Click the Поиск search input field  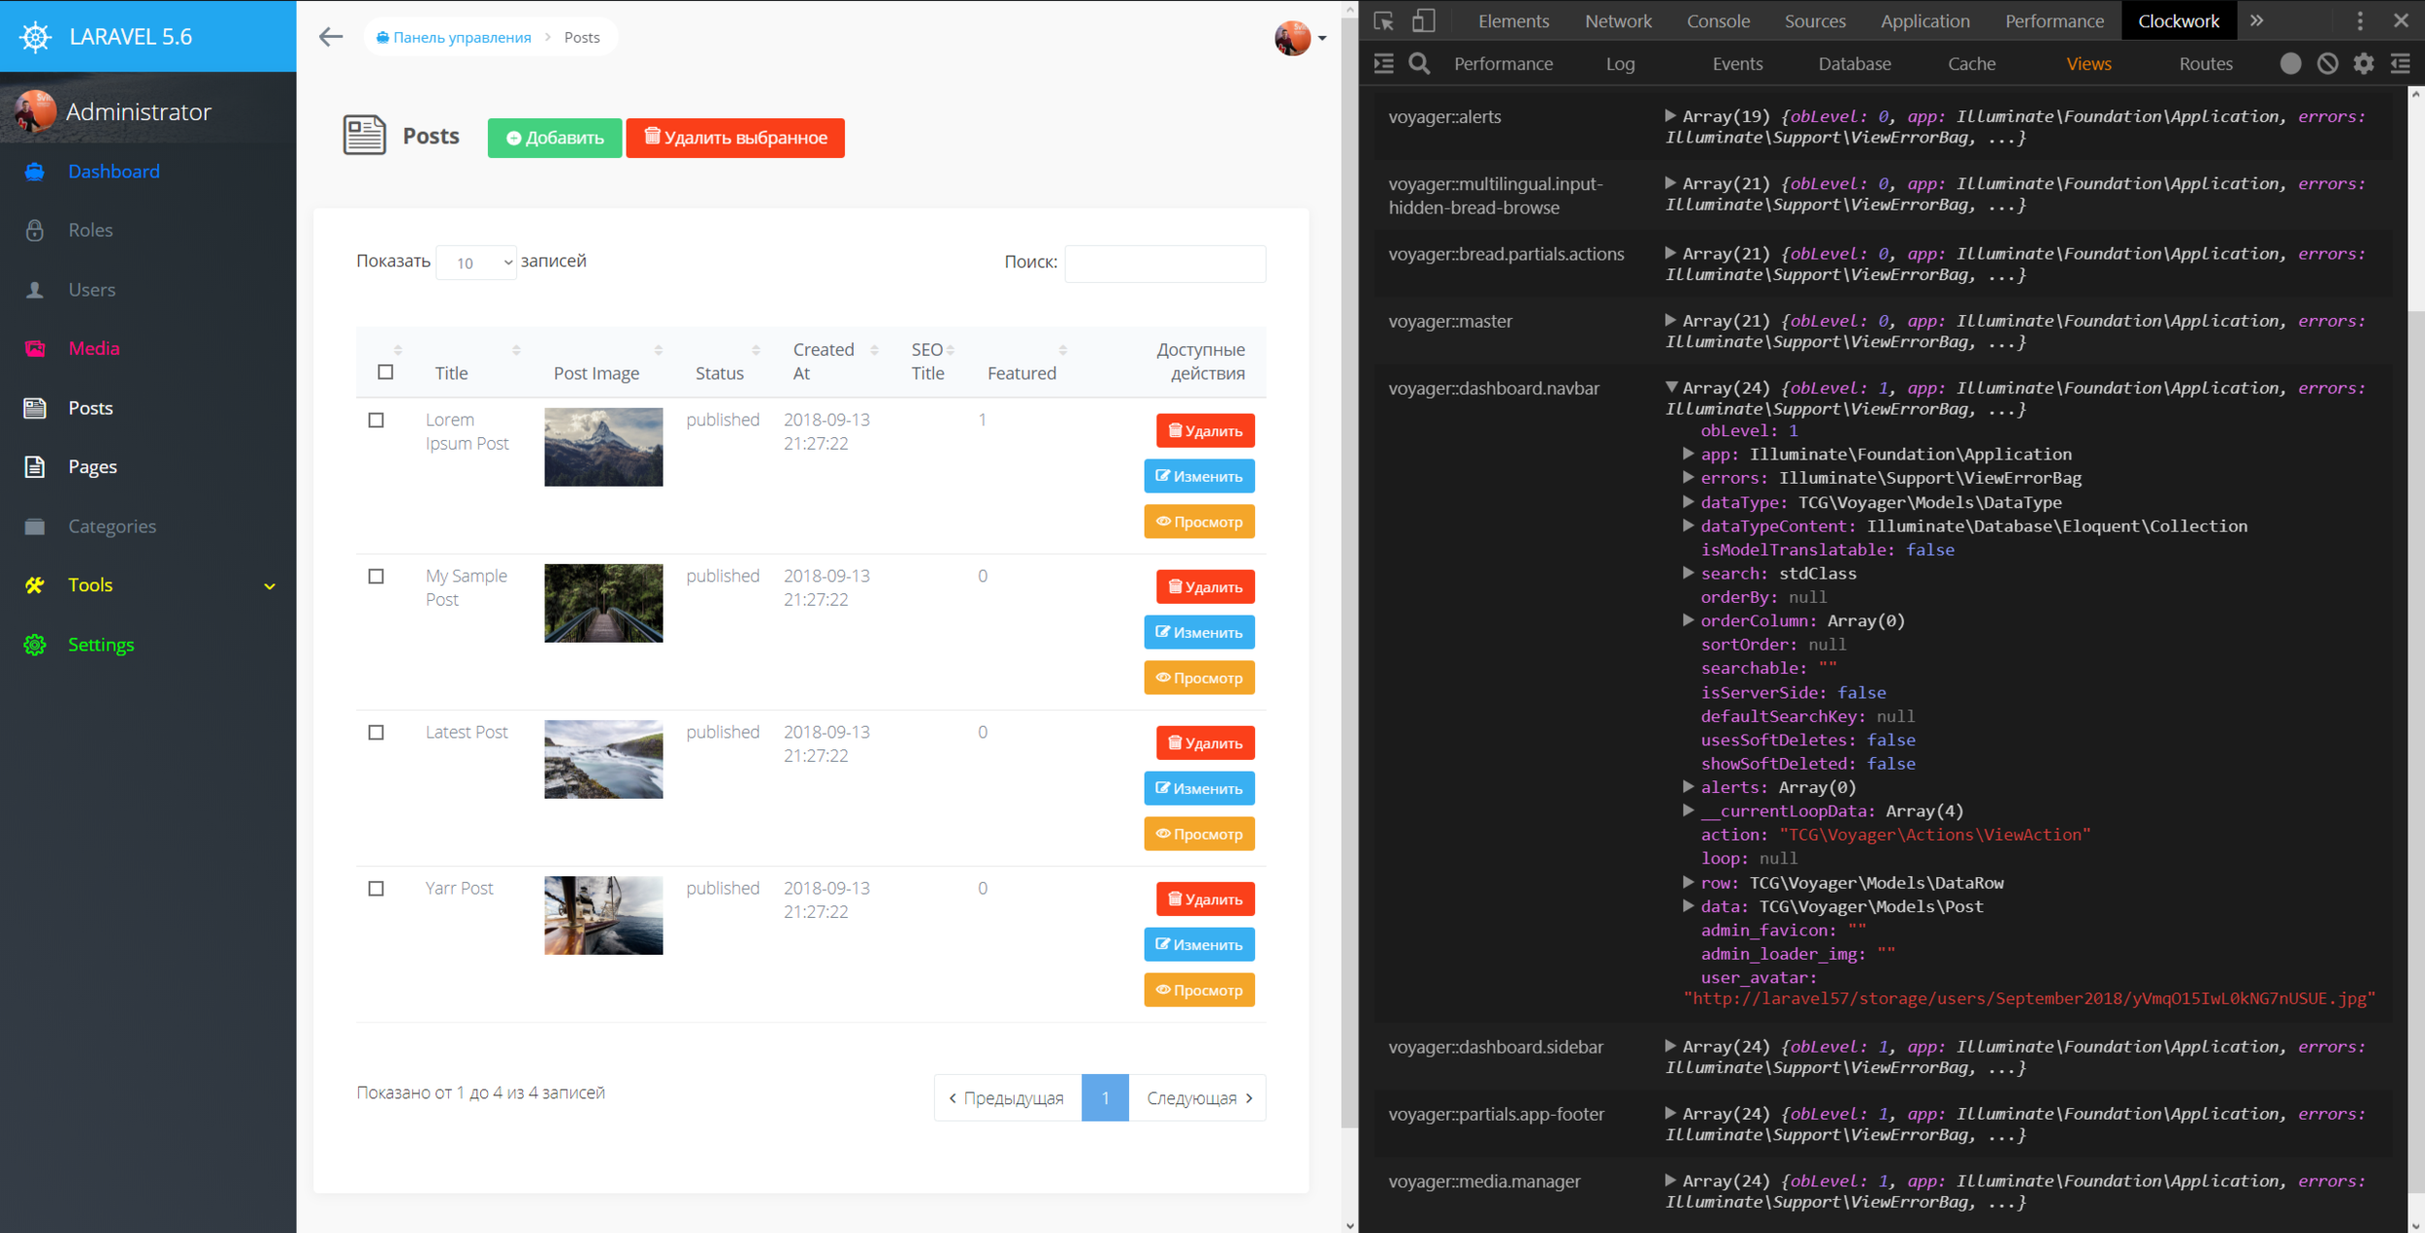pyautogui.click(x=1164, y=263)
